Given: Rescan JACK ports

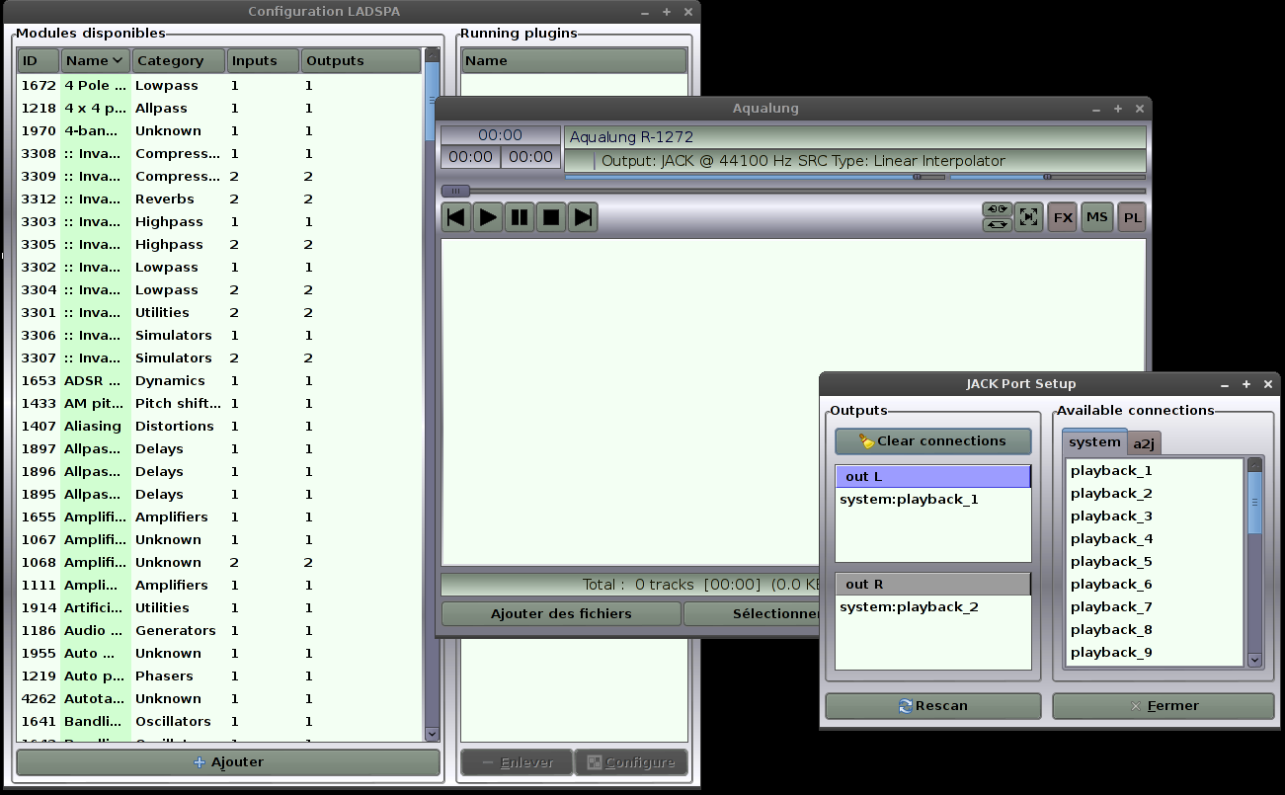Looking at the screenshot, I should point(933,706).
